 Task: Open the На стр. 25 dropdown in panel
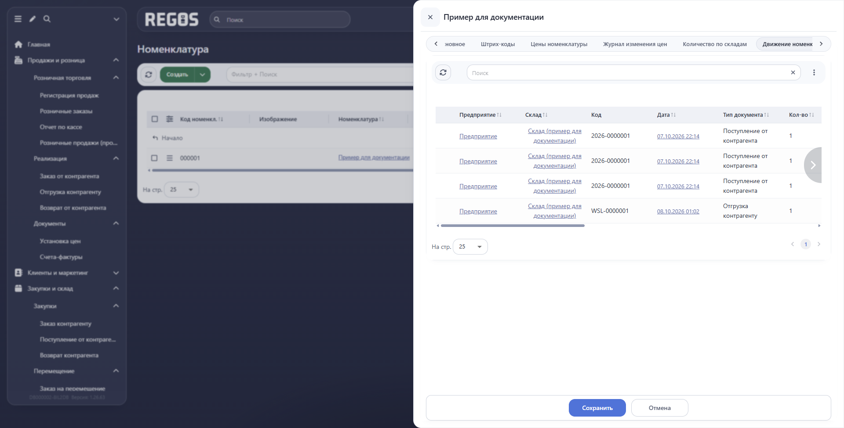click(x=470, y=247)
